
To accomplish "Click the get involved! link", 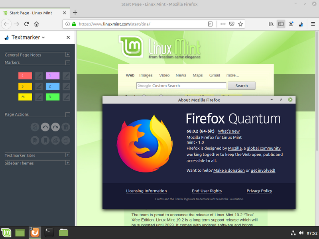I will 263,170.
